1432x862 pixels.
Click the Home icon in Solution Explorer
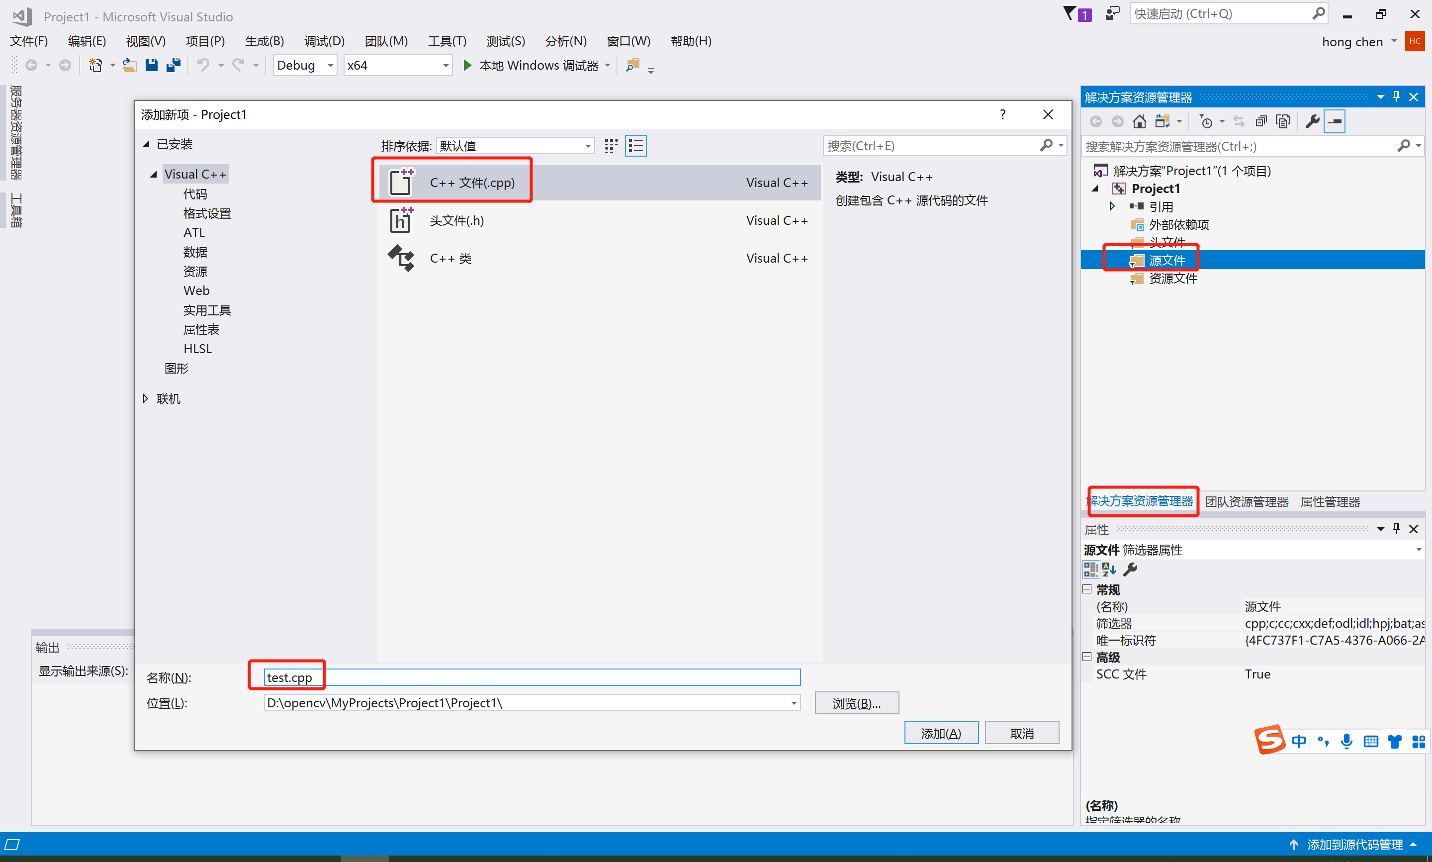(x=1139, y=121)
